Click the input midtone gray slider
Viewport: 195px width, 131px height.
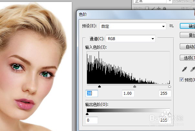(x=135, y=86)
